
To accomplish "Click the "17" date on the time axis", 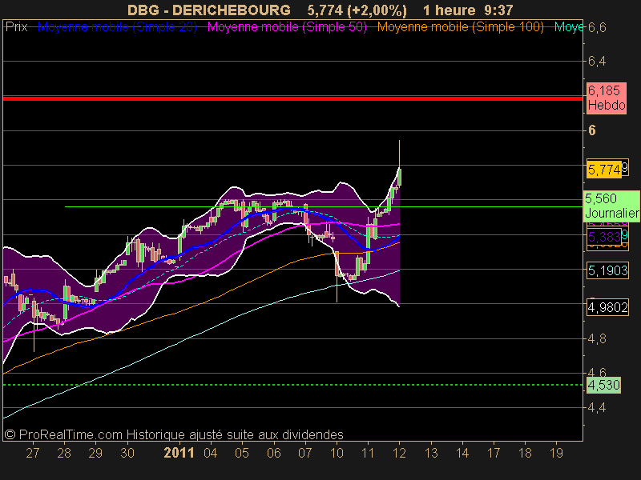I will coord(494,453).
